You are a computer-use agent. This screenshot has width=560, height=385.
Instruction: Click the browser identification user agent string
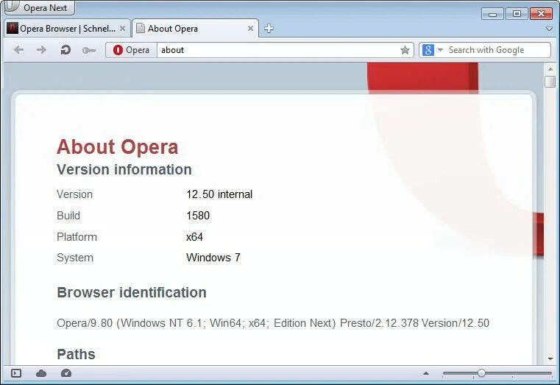point(273,323)
